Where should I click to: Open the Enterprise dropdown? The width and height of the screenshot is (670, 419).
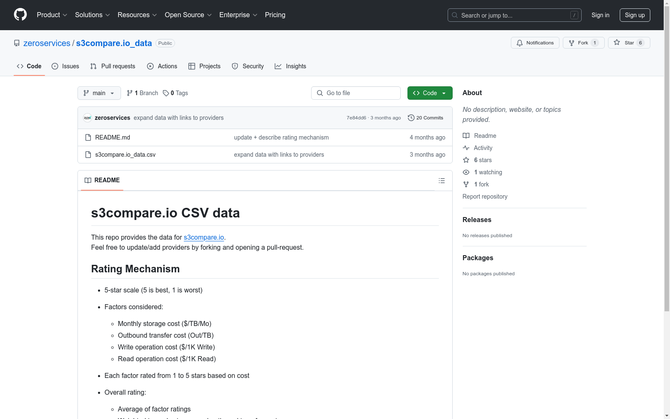238,15
